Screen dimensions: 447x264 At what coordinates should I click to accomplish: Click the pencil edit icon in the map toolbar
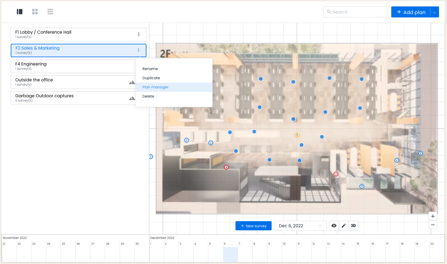pos(344,226)
